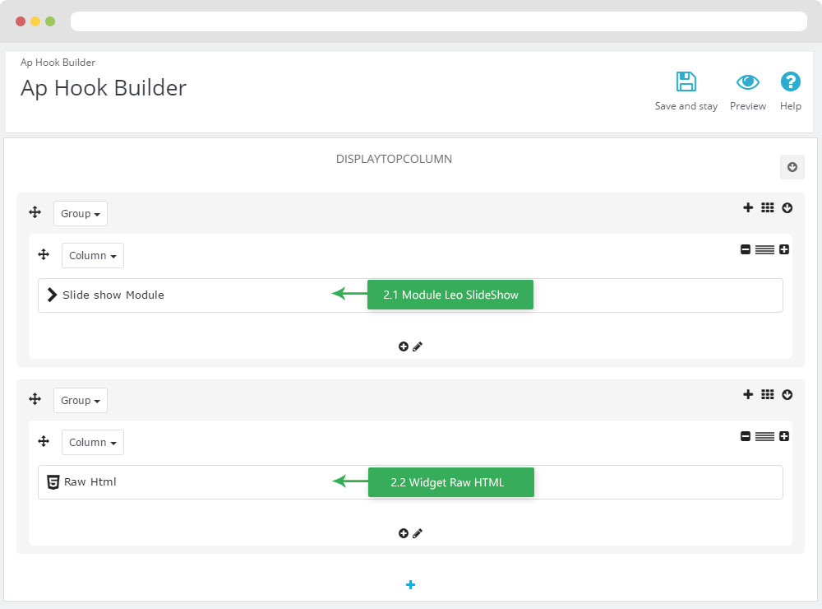The width and height of the screenshot is (822, 609).
Task: Increase Slide show column width with plus icon
Action: tap(783, 249)
